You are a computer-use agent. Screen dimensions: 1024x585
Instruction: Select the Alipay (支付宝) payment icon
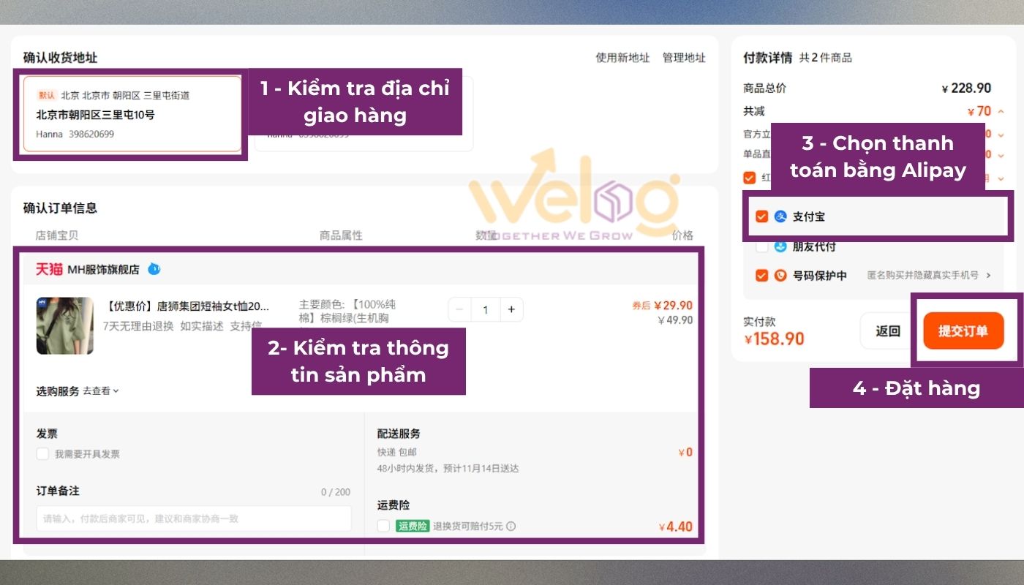(780, 216)
